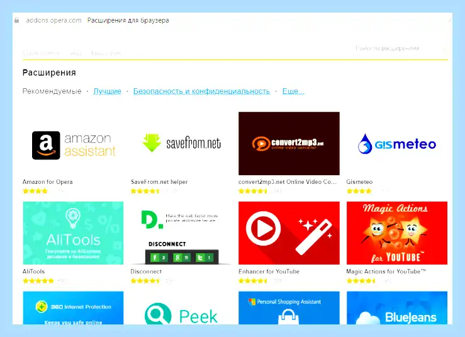
Task: Open 'Безопасность и конфиденциальность' category link
Action: [201, 91]
